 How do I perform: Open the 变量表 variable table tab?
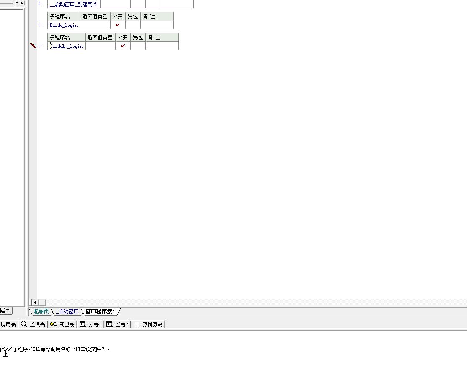click(62, 324)
